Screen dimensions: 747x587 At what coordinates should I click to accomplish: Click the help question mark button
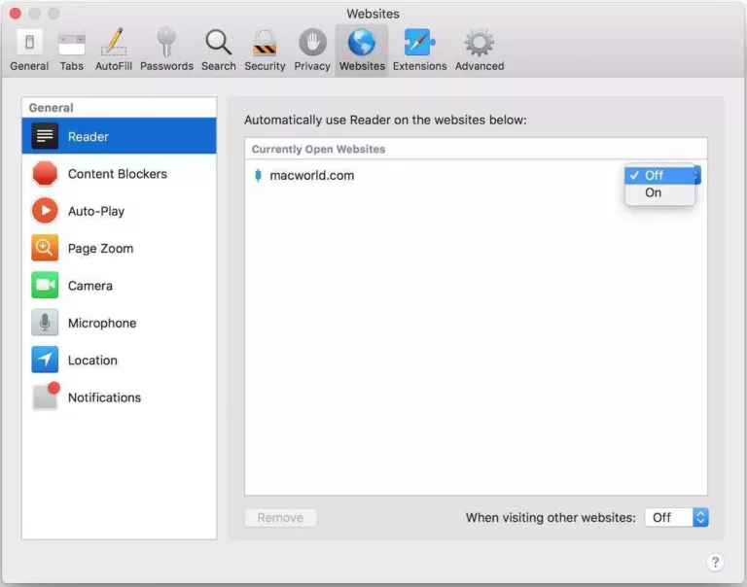tap(715, 563)
